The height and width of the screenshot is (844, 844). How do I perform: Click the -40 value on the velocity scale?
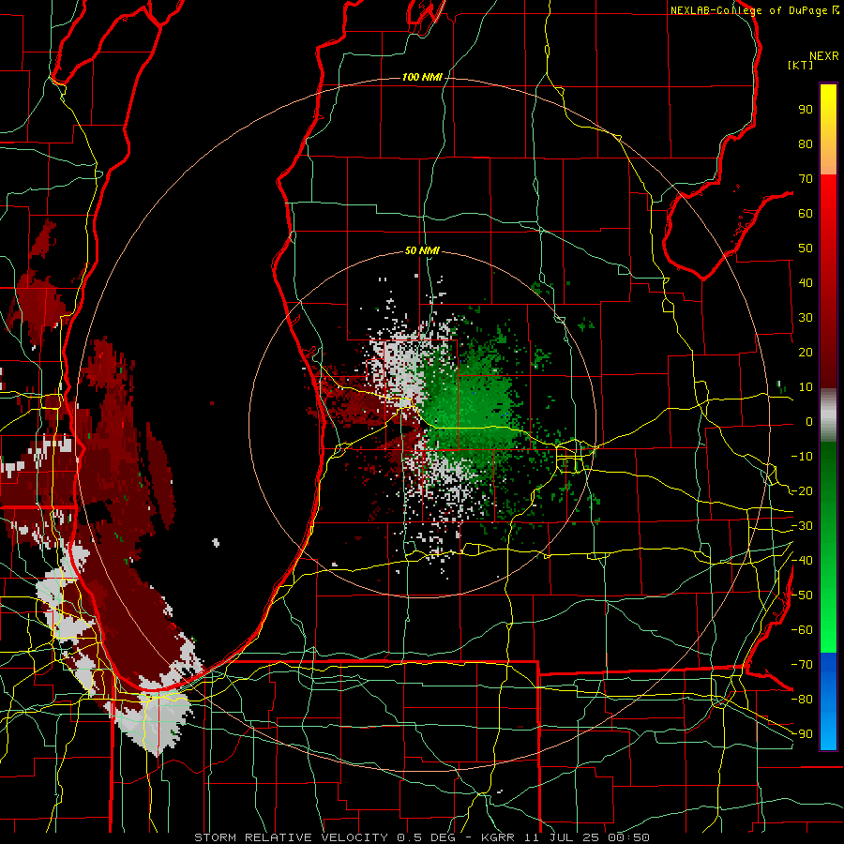pos(802,561)
